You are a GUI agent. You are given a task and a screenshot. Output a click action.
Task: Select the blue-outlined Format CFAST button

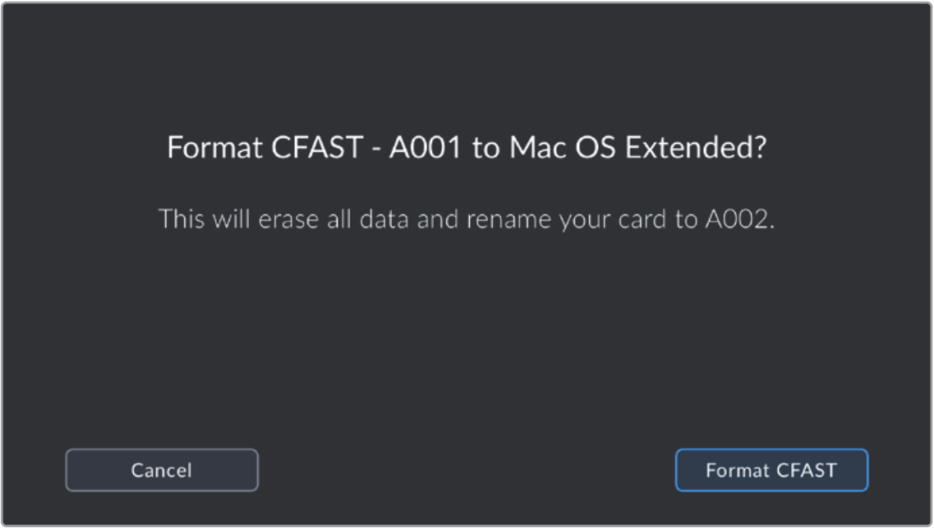[x=771, y=470]
